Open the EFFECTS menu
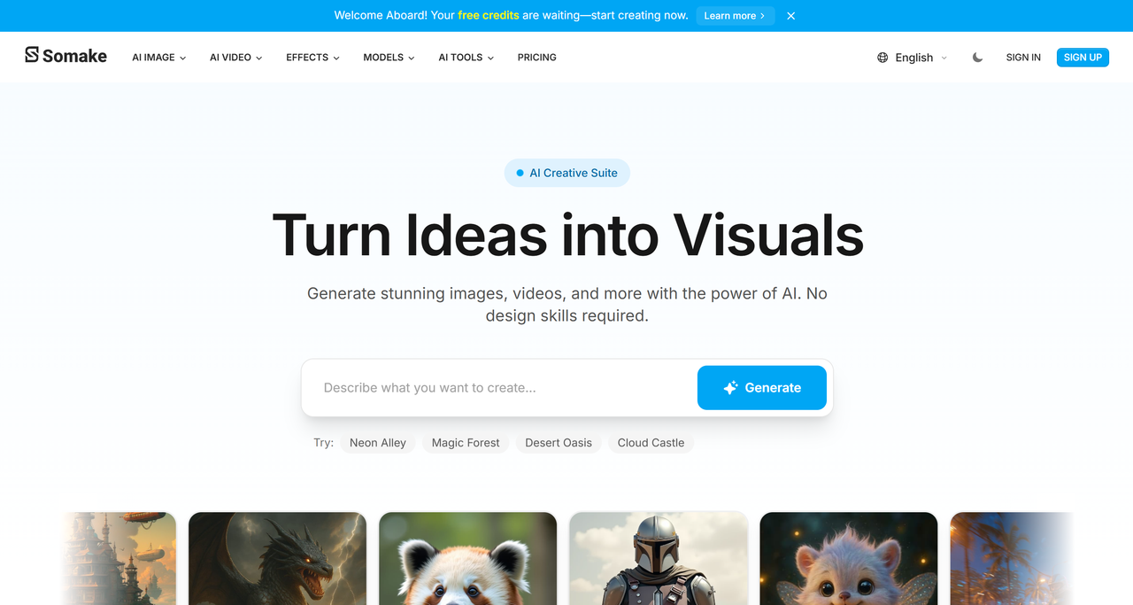Screen dimensions: 1133x605 click(x=313, y=58)
